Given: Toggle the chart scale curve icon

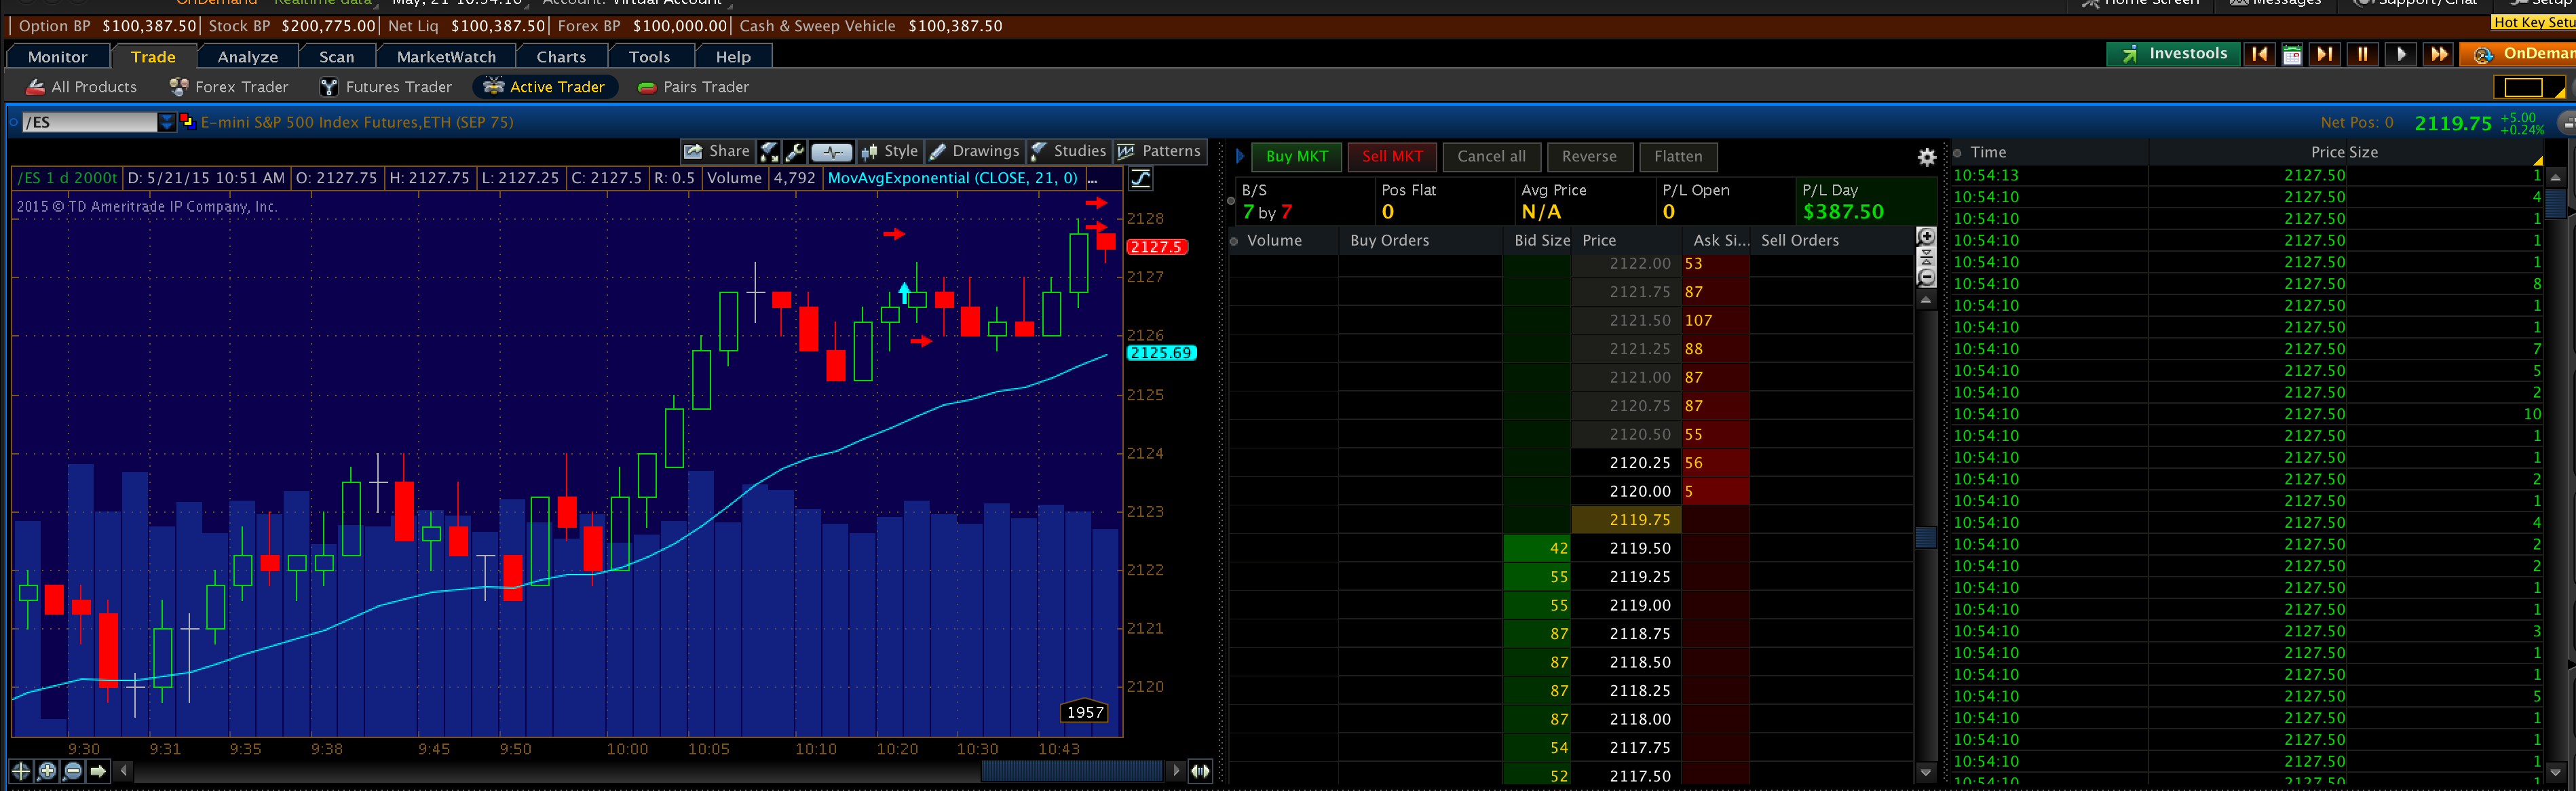Looking at the screenshot, I should tap(1140, 179).
